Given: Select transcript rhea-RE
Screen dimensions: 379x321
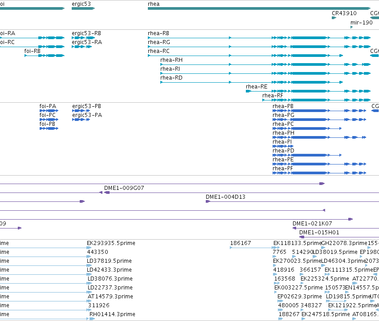Looking at the screenshot, I should click(x=308, y=91).
